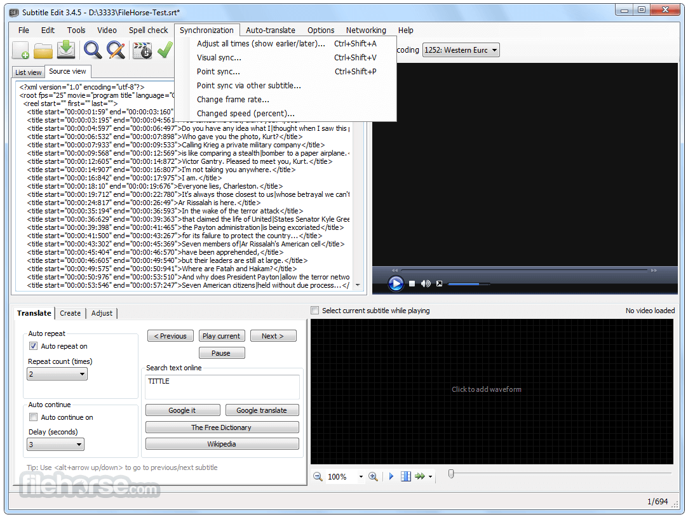Save subtitle using green arrow icon
Image resolution: width=688 pixels, height=517 pixels.
point(66,50)
